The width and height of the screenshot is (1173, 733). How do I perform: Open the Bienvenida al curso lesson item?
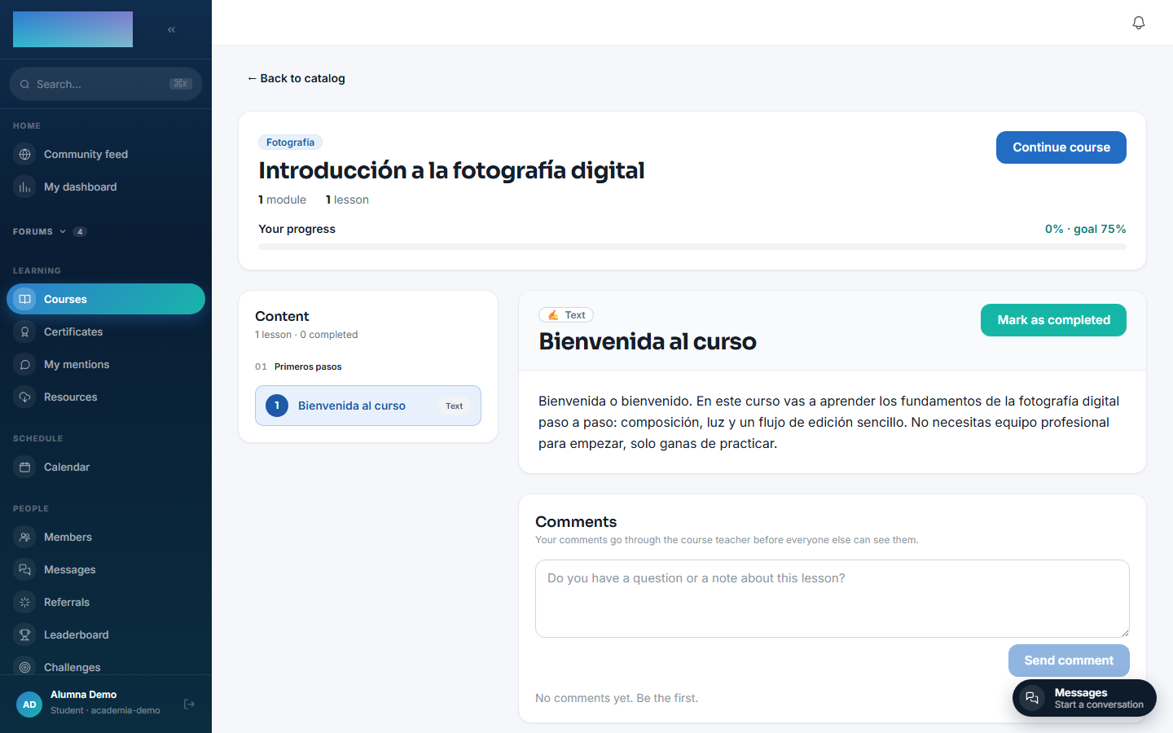pos(368,406)
